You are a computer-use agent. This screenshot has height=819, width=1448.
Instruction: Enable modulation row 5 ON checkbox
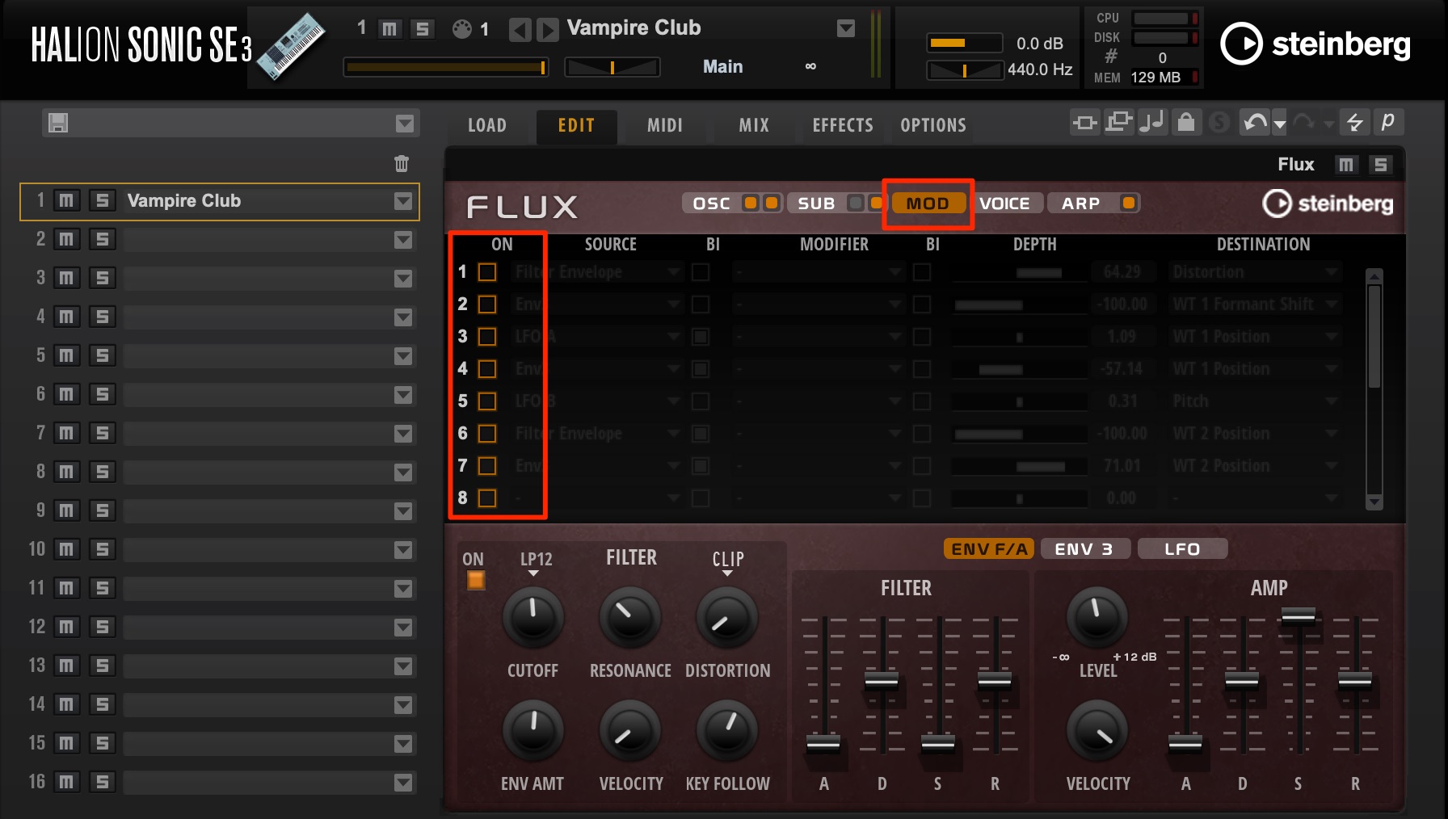pos(487,401)
